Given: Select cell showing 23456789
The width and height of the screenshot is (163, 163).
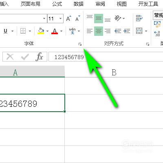Looking at the screenshot, I should (x=32, y=103).
